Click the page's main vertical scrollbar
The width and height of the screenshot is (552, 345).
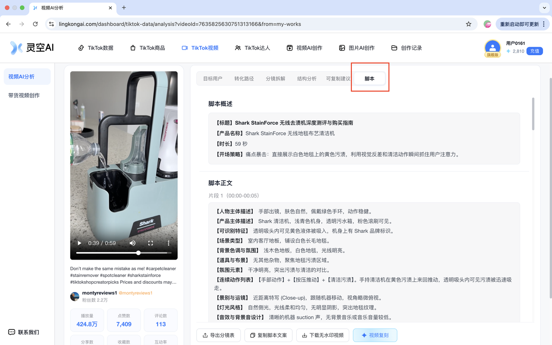(550, 188)
